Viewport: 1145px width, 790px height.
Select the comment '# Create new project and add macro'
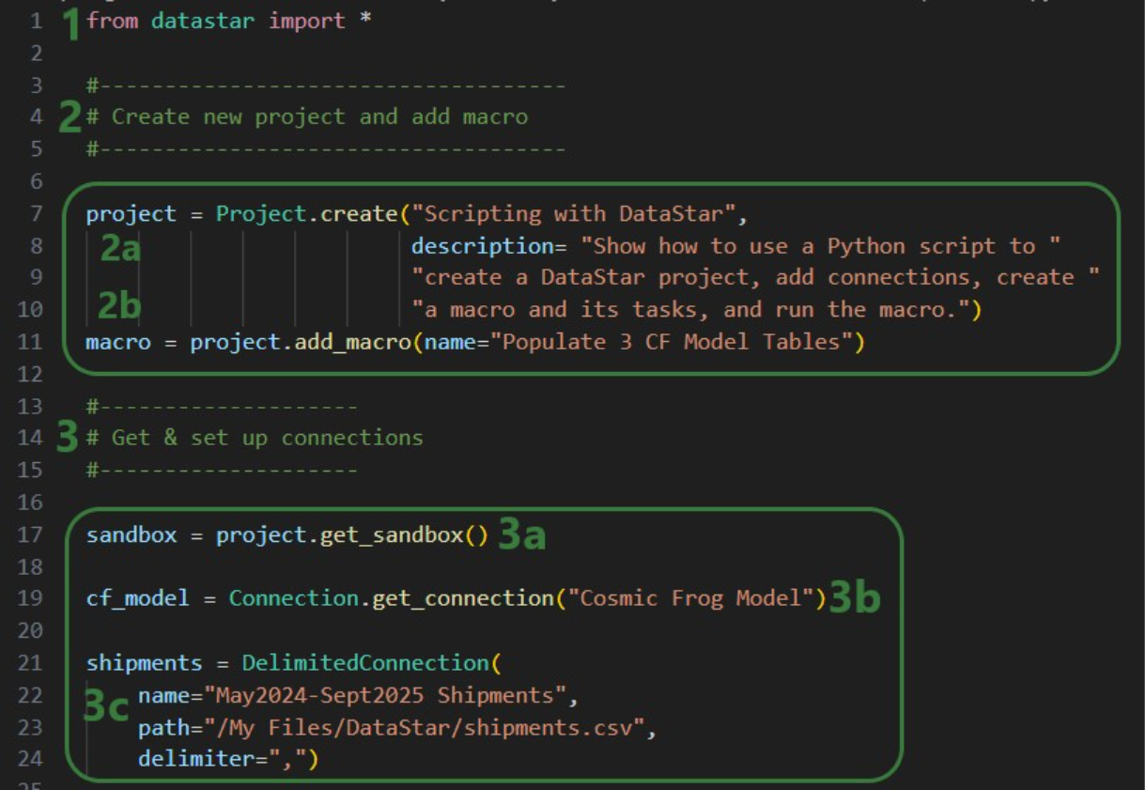coord(307,117)
